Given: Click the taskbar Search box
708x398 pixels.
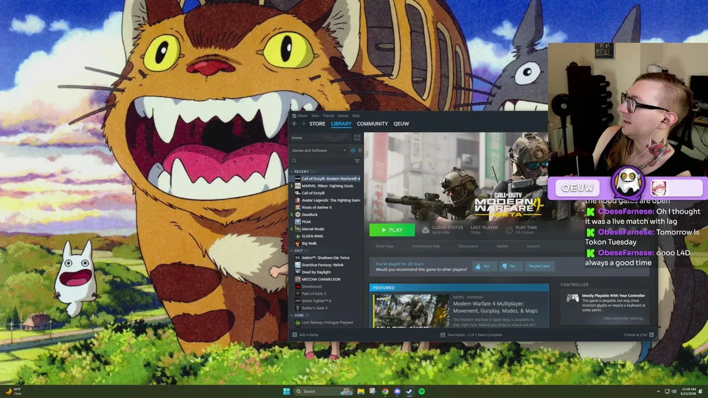Looking at the screenshot, I should [x=324, y=391].
